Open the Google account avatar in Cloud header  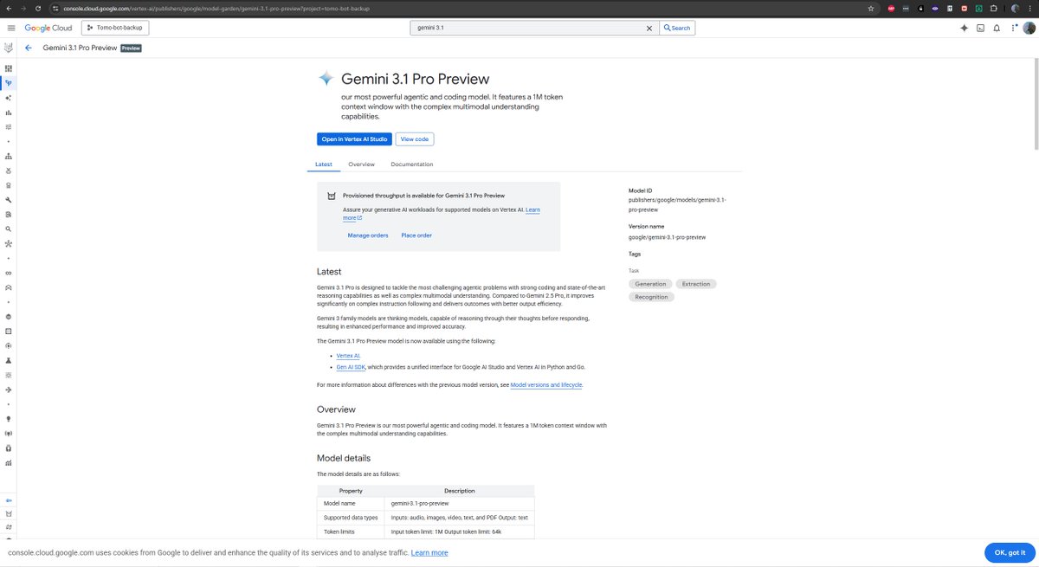(1029, 28)
